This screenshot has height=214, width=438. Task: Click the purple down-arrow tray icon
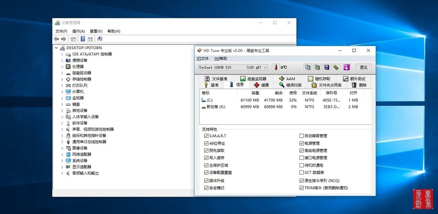[347, 67]
